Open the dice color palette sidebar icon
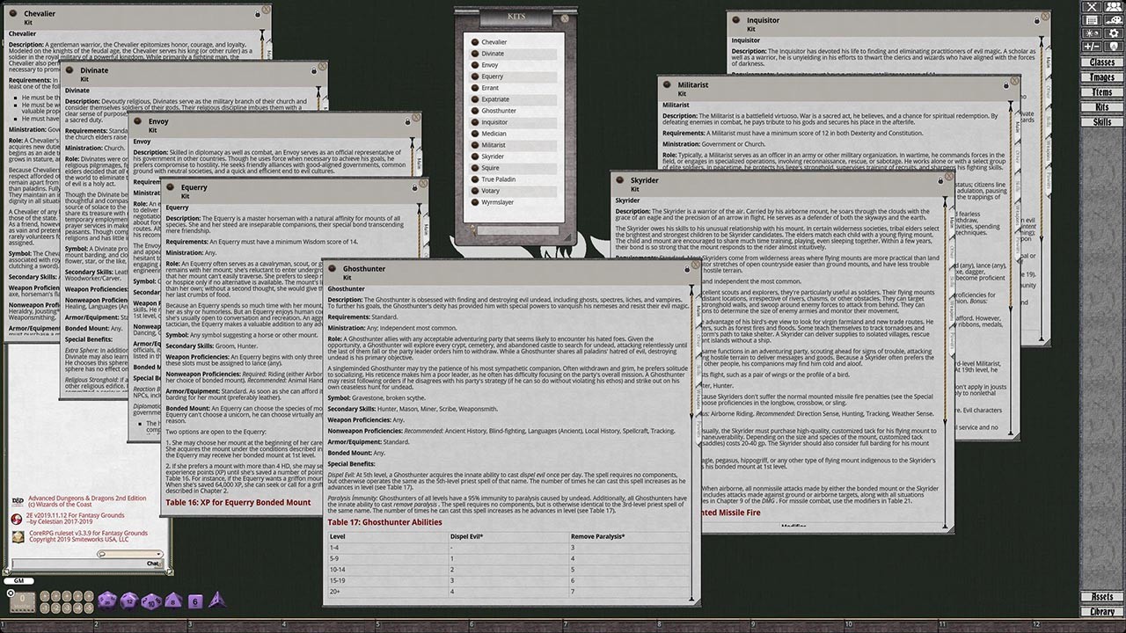The image size is (1126, 633). 1114,20
